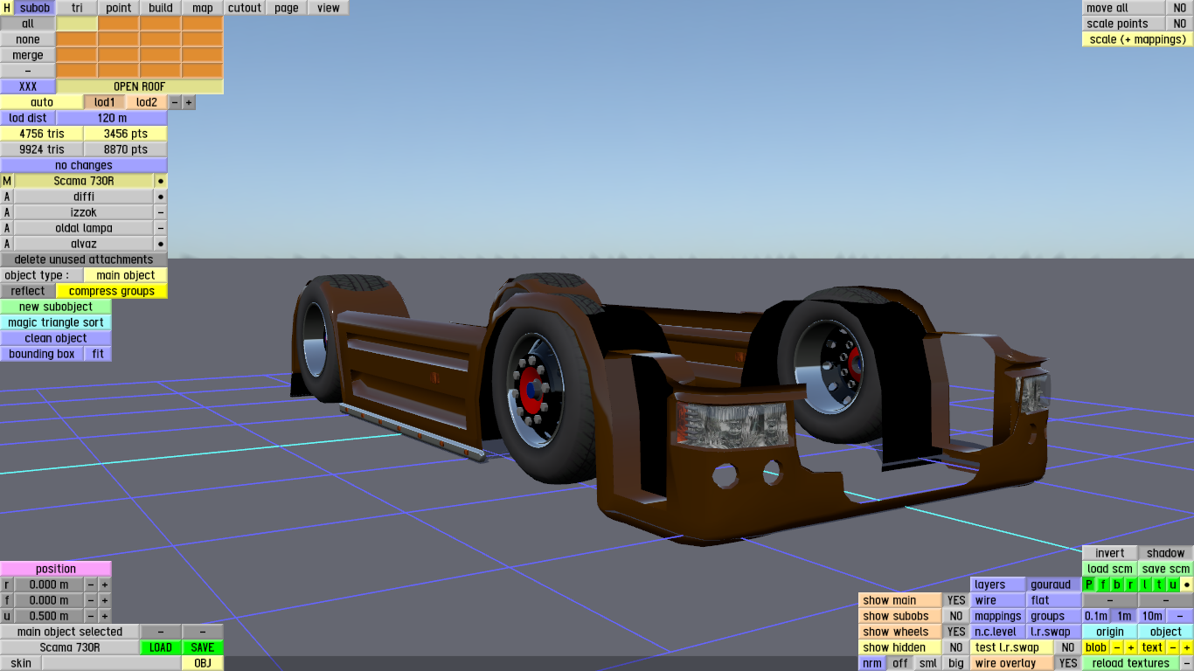The width and height of the screenshot is (1194, 671).
Task: Toggle the dot marker beside alvaz
Action: (x=161, y=244)
